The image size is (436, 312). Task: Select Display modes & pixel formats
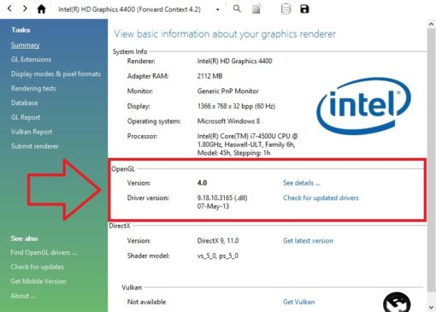click(56, 74)
